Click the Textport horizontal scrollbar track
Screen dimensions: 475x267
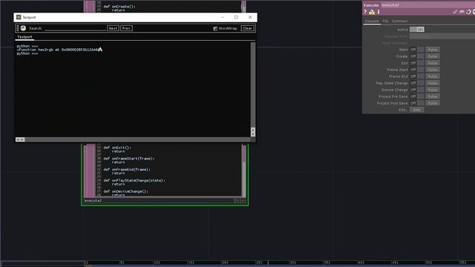click(138, 139)
